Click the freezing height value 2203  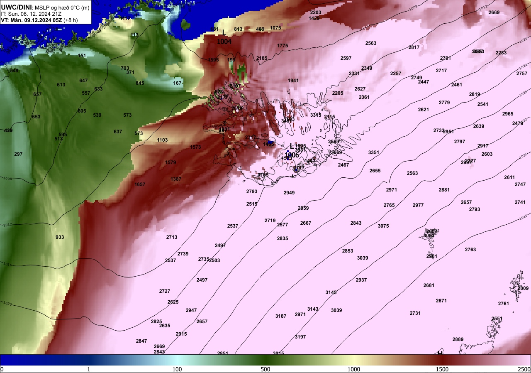(x=315, y=12)
